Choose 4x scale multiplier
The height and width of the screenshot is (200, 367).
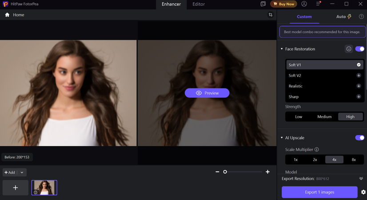[334, 160]
